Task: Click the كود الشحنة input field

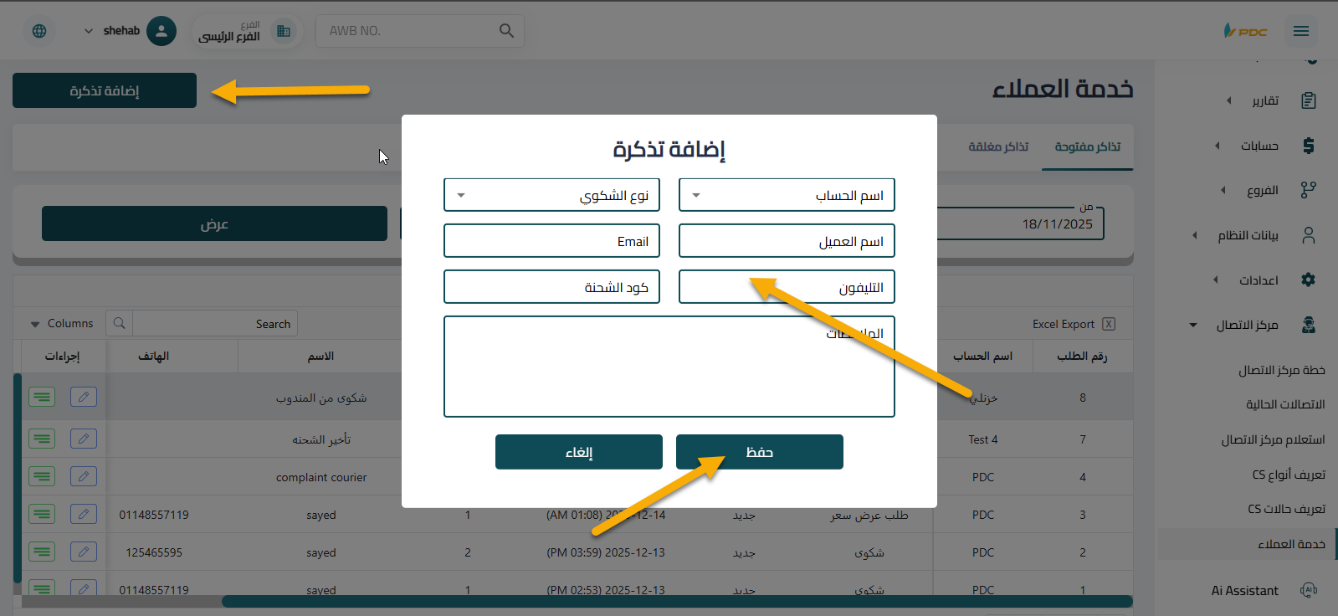Action: tap(551, 287)
